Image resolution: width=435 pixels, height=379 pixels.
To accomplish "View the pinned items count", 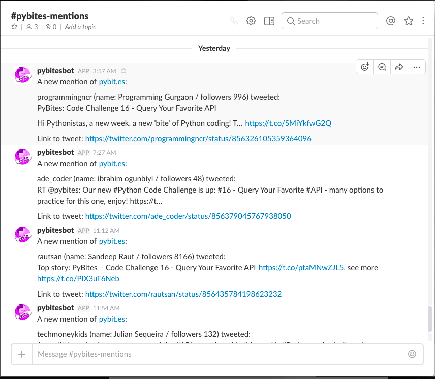I will (x=51, y=27).
